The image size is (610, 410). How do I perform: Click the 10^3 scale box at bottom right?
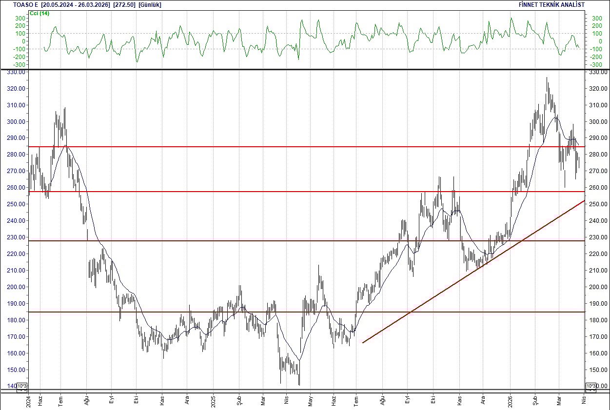(x=590, y=386)
